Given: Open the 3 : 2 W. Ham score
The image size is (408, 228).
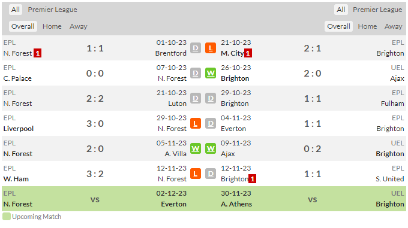Looking at the screenshot, I should click(x=95, y=174).
